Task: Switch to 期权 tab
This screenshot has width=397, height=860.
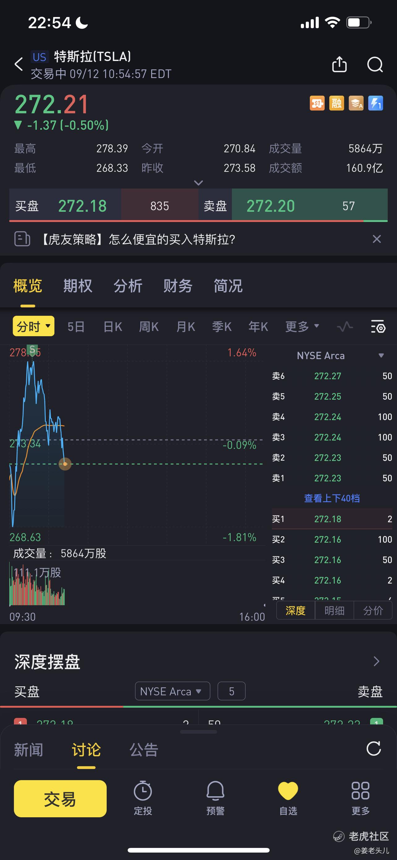Action: tap(78, 286)
